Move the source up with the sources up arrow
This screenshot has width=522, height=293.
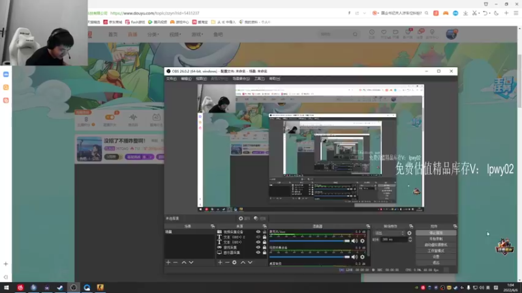tap(243, 262)
